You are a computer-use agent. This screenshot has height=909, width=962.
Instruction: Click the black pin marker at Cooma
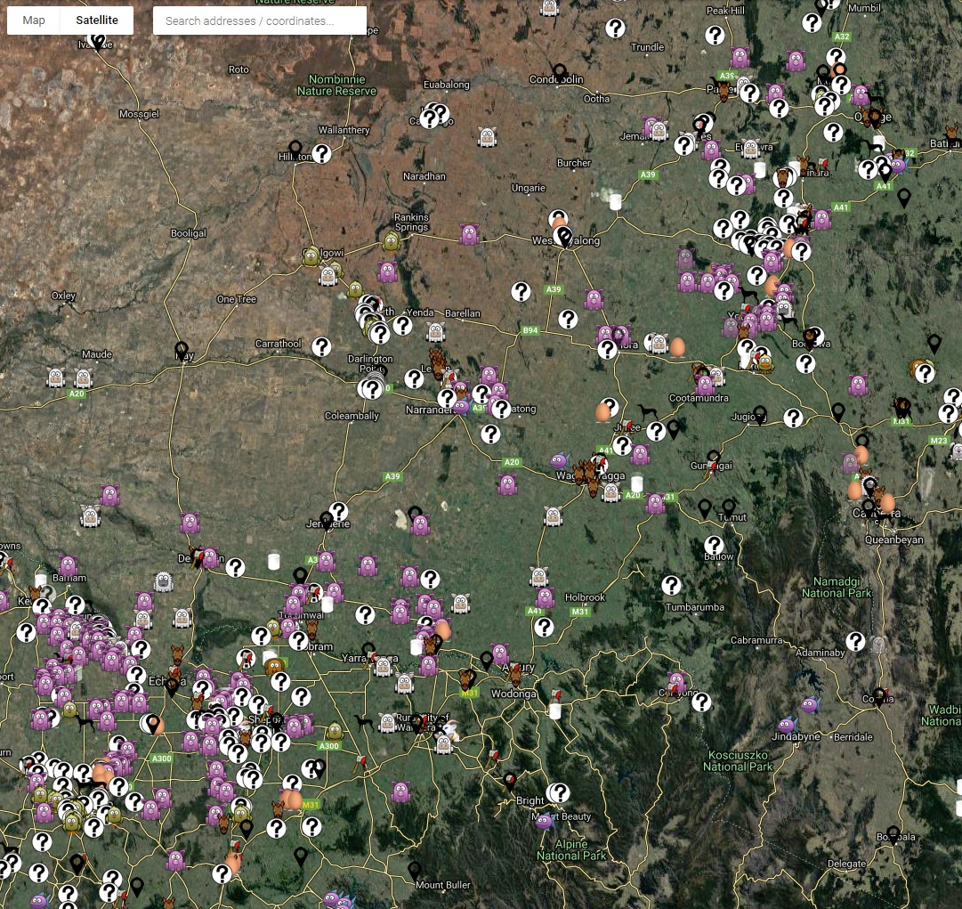coord(879,696)
